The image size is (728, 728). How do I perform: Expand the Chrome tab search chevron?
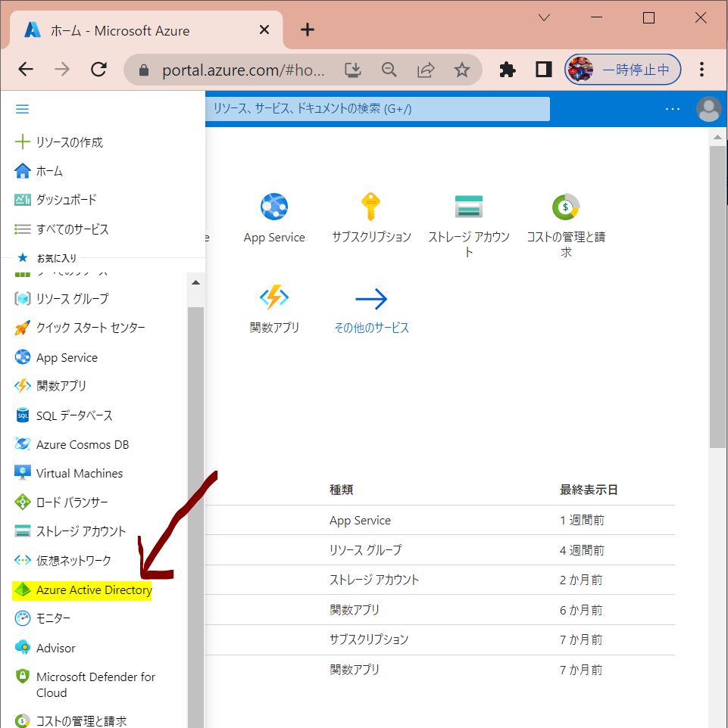pyautogui.click(x=544, y=18)
